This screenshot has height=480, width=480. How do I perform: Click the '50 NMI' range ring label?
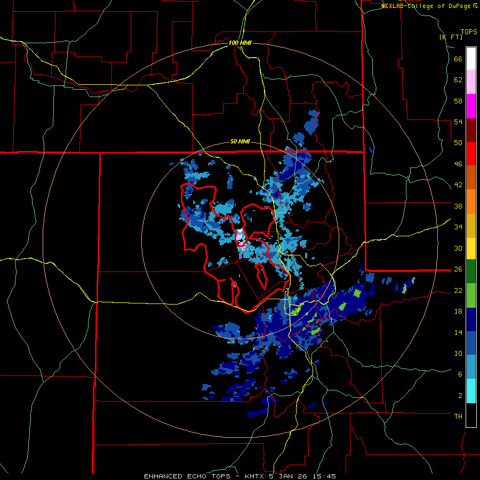[240, 141]
